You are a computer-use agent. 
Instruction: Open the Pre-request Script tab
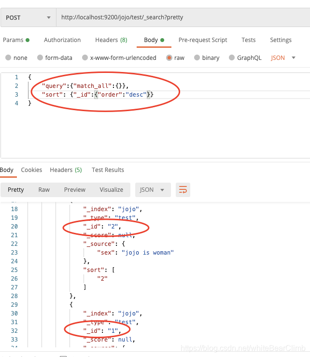click(x=203, y=40)
